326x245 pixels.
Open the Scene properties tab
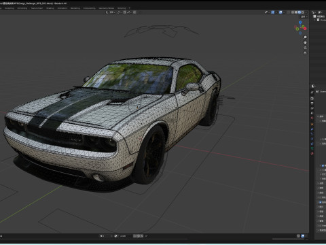[312, 113]
